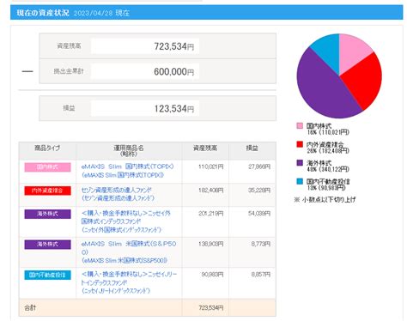Screen dimensions: 407x321
Task: Open eMAXIS Slim 米国株式(S&P500) fund link
Action: pos(129,252)
